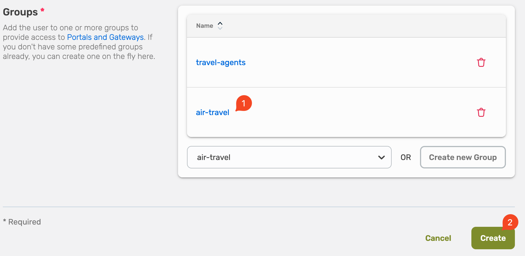
Task: Sort group names ascending with the up chevron
Action: (x=220, y=23)
